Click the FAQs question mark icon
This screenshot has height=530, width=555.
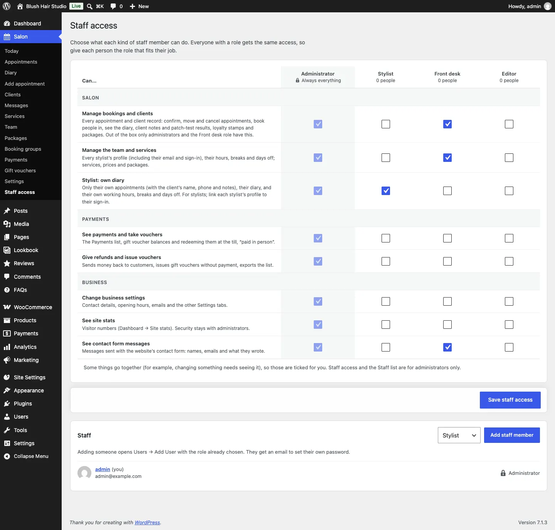click(x=7, y=290)
